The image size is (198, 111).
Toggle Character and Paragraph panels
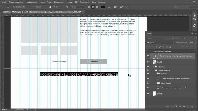[115, 7]
